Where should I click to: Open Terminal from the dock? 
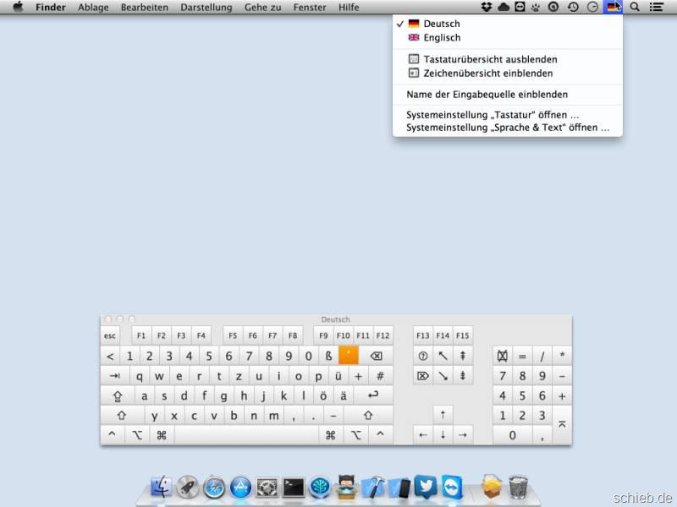(294, 487)
